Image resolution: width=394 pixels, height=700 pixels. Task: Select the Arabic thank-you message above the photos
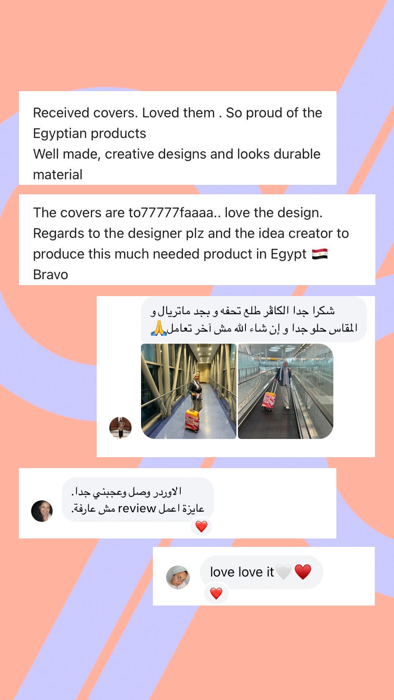(x=254, y=319)
